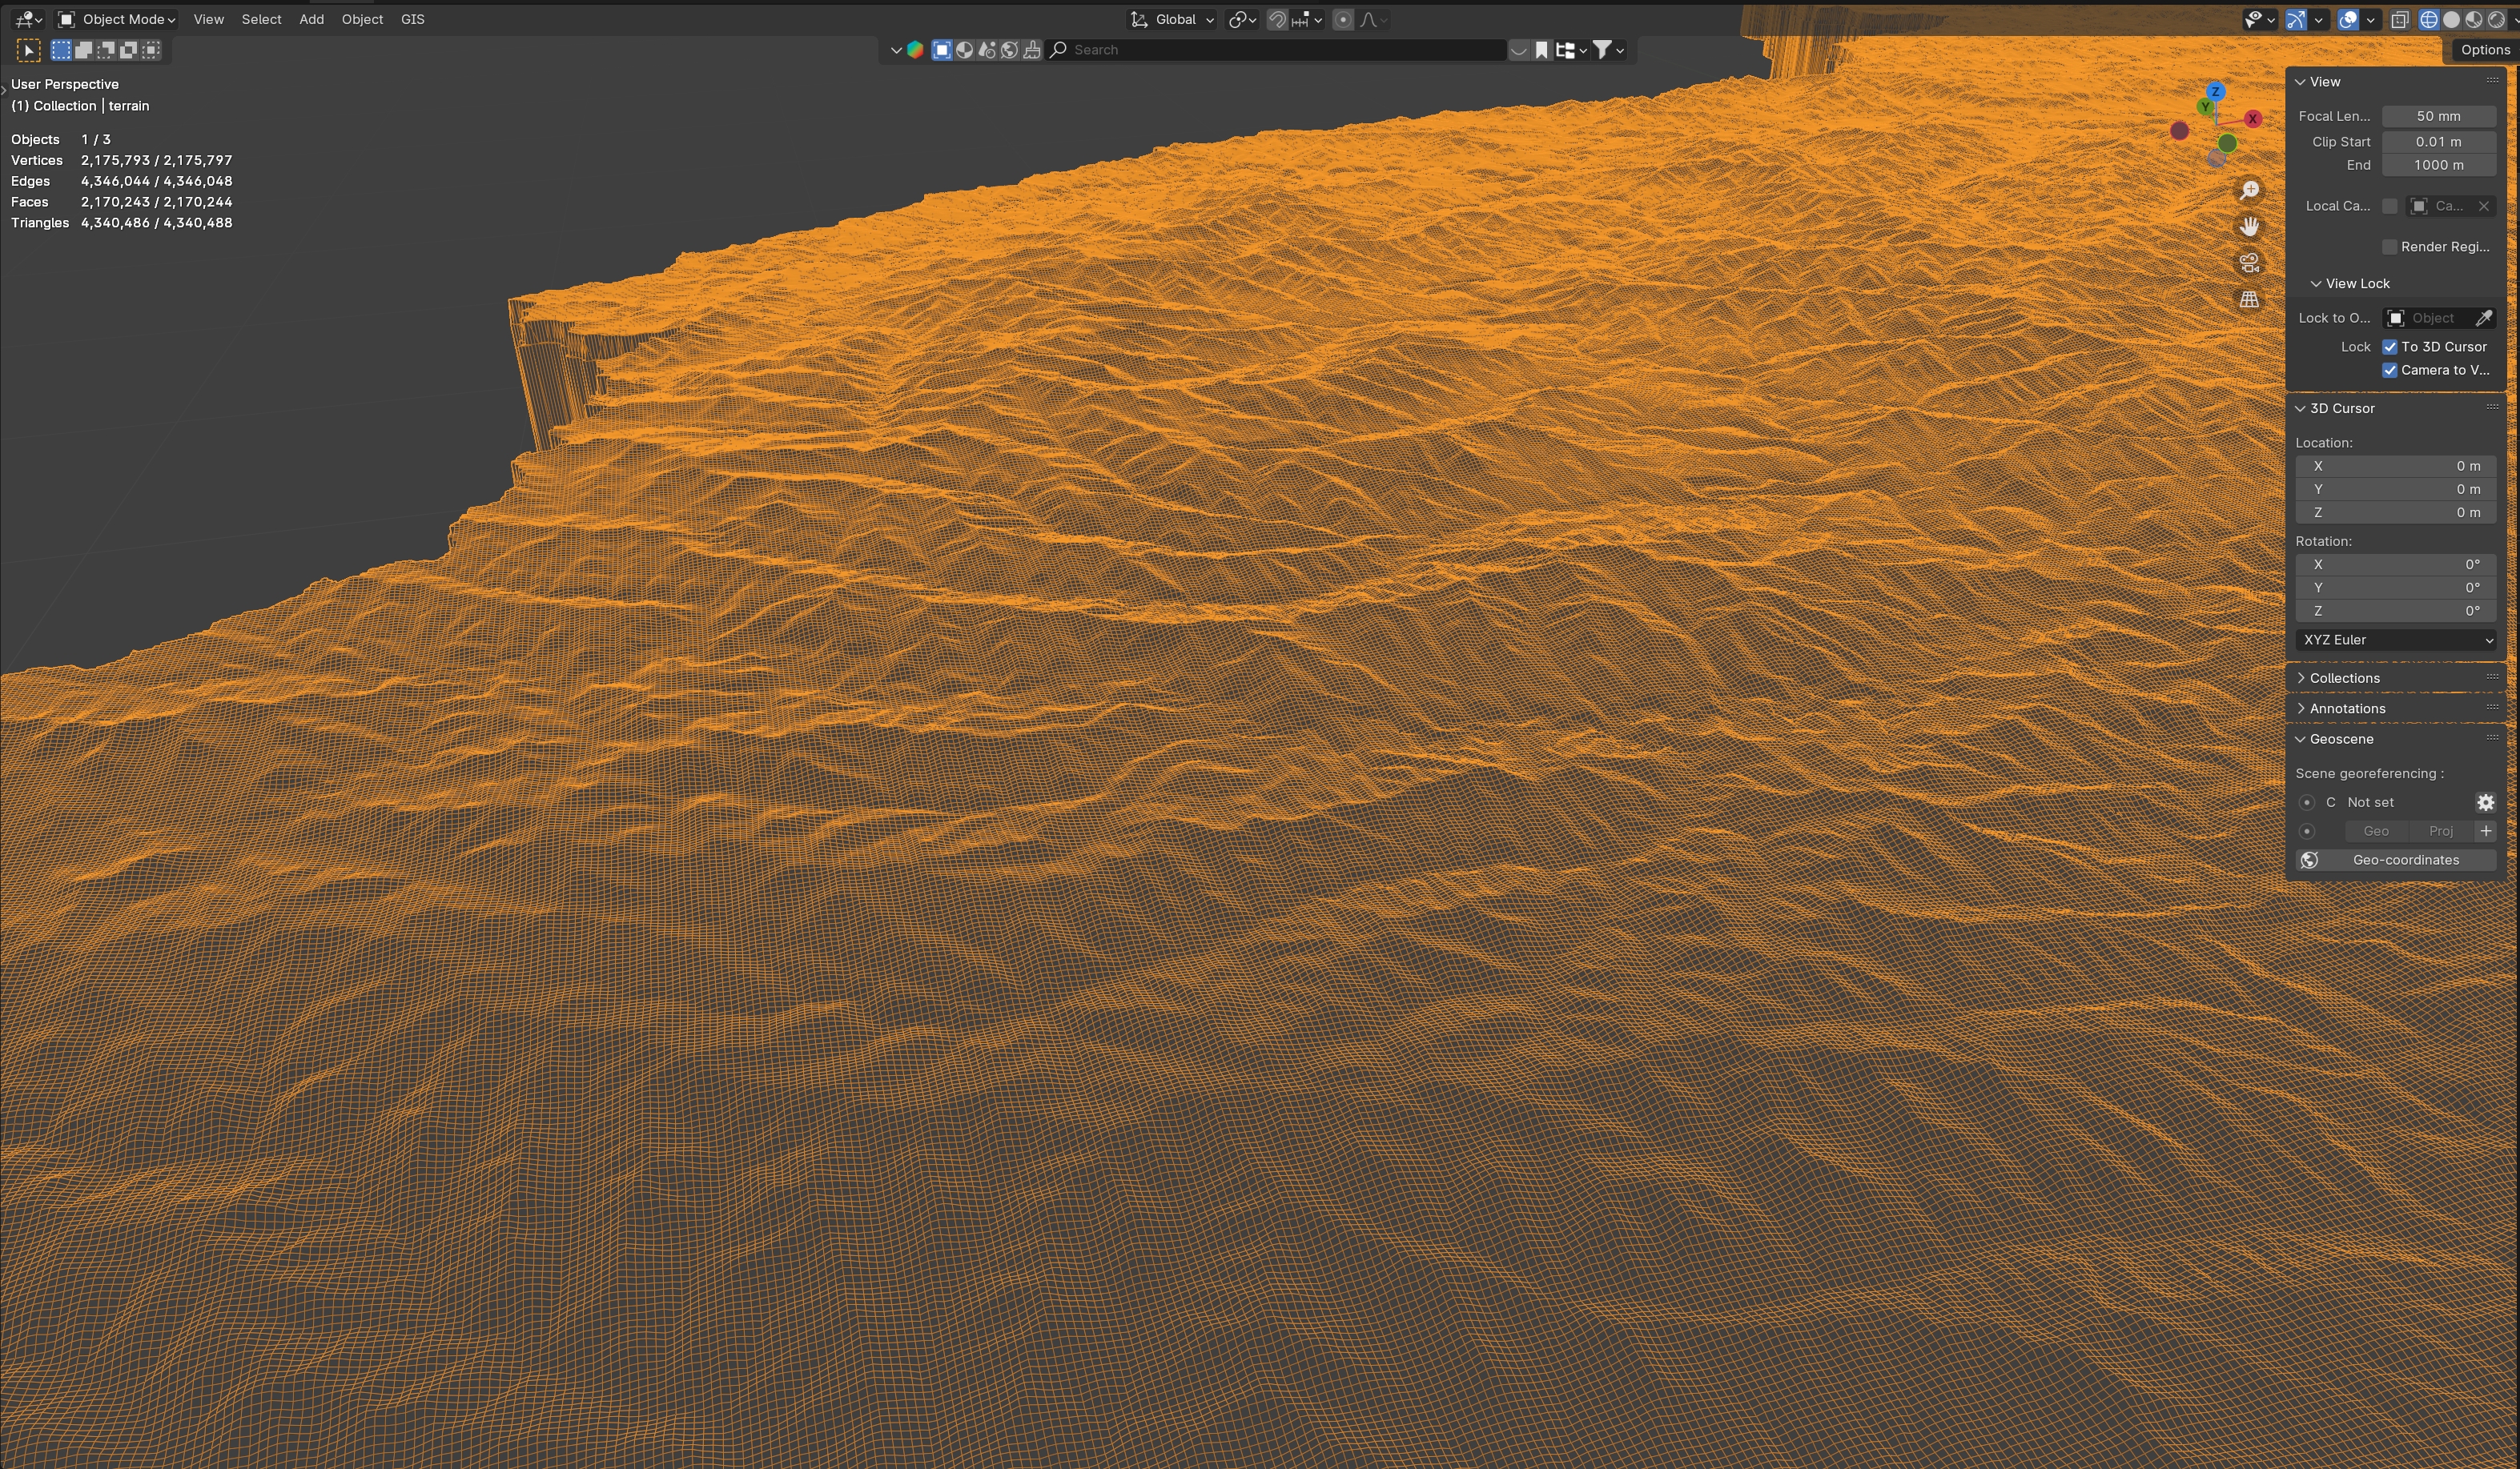Screen dimensions: 2520x1469
Task: Click the eyedropper next to Lock to Object
Action: 2483,318
